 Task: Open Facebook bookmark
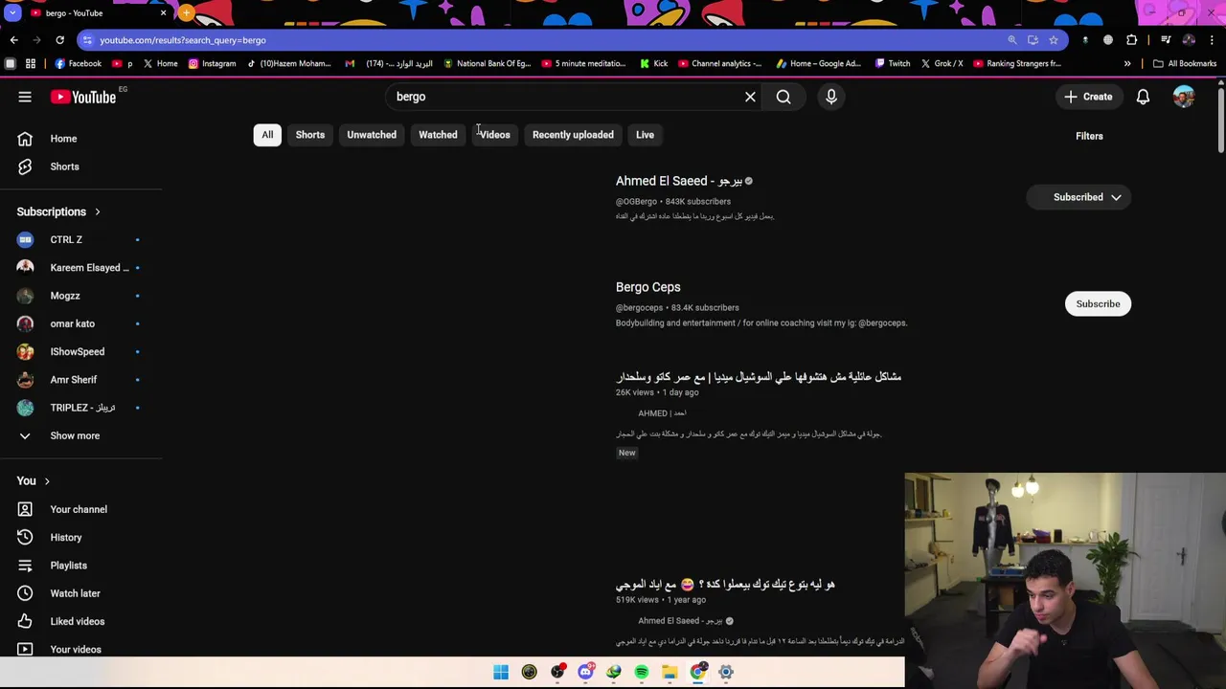tap(78, 63)
